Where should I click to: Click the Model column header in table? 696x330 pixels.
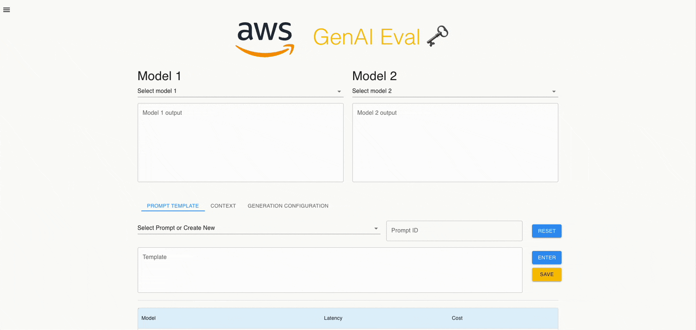click(x=148, y=318)
